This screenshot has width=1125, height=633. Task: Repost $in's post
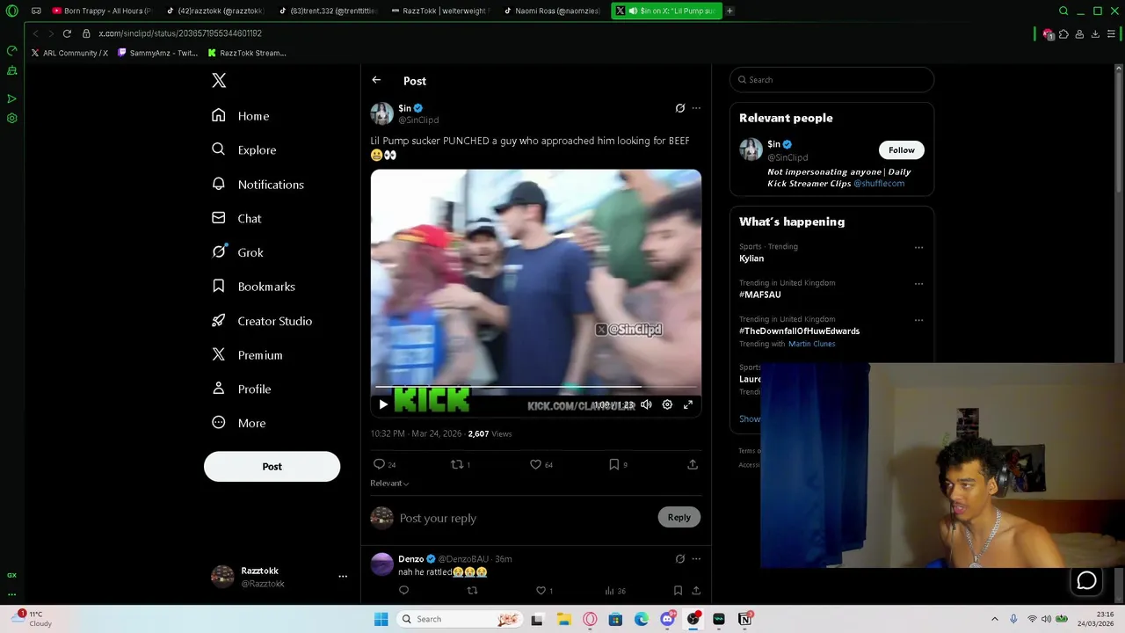point(461,464)
